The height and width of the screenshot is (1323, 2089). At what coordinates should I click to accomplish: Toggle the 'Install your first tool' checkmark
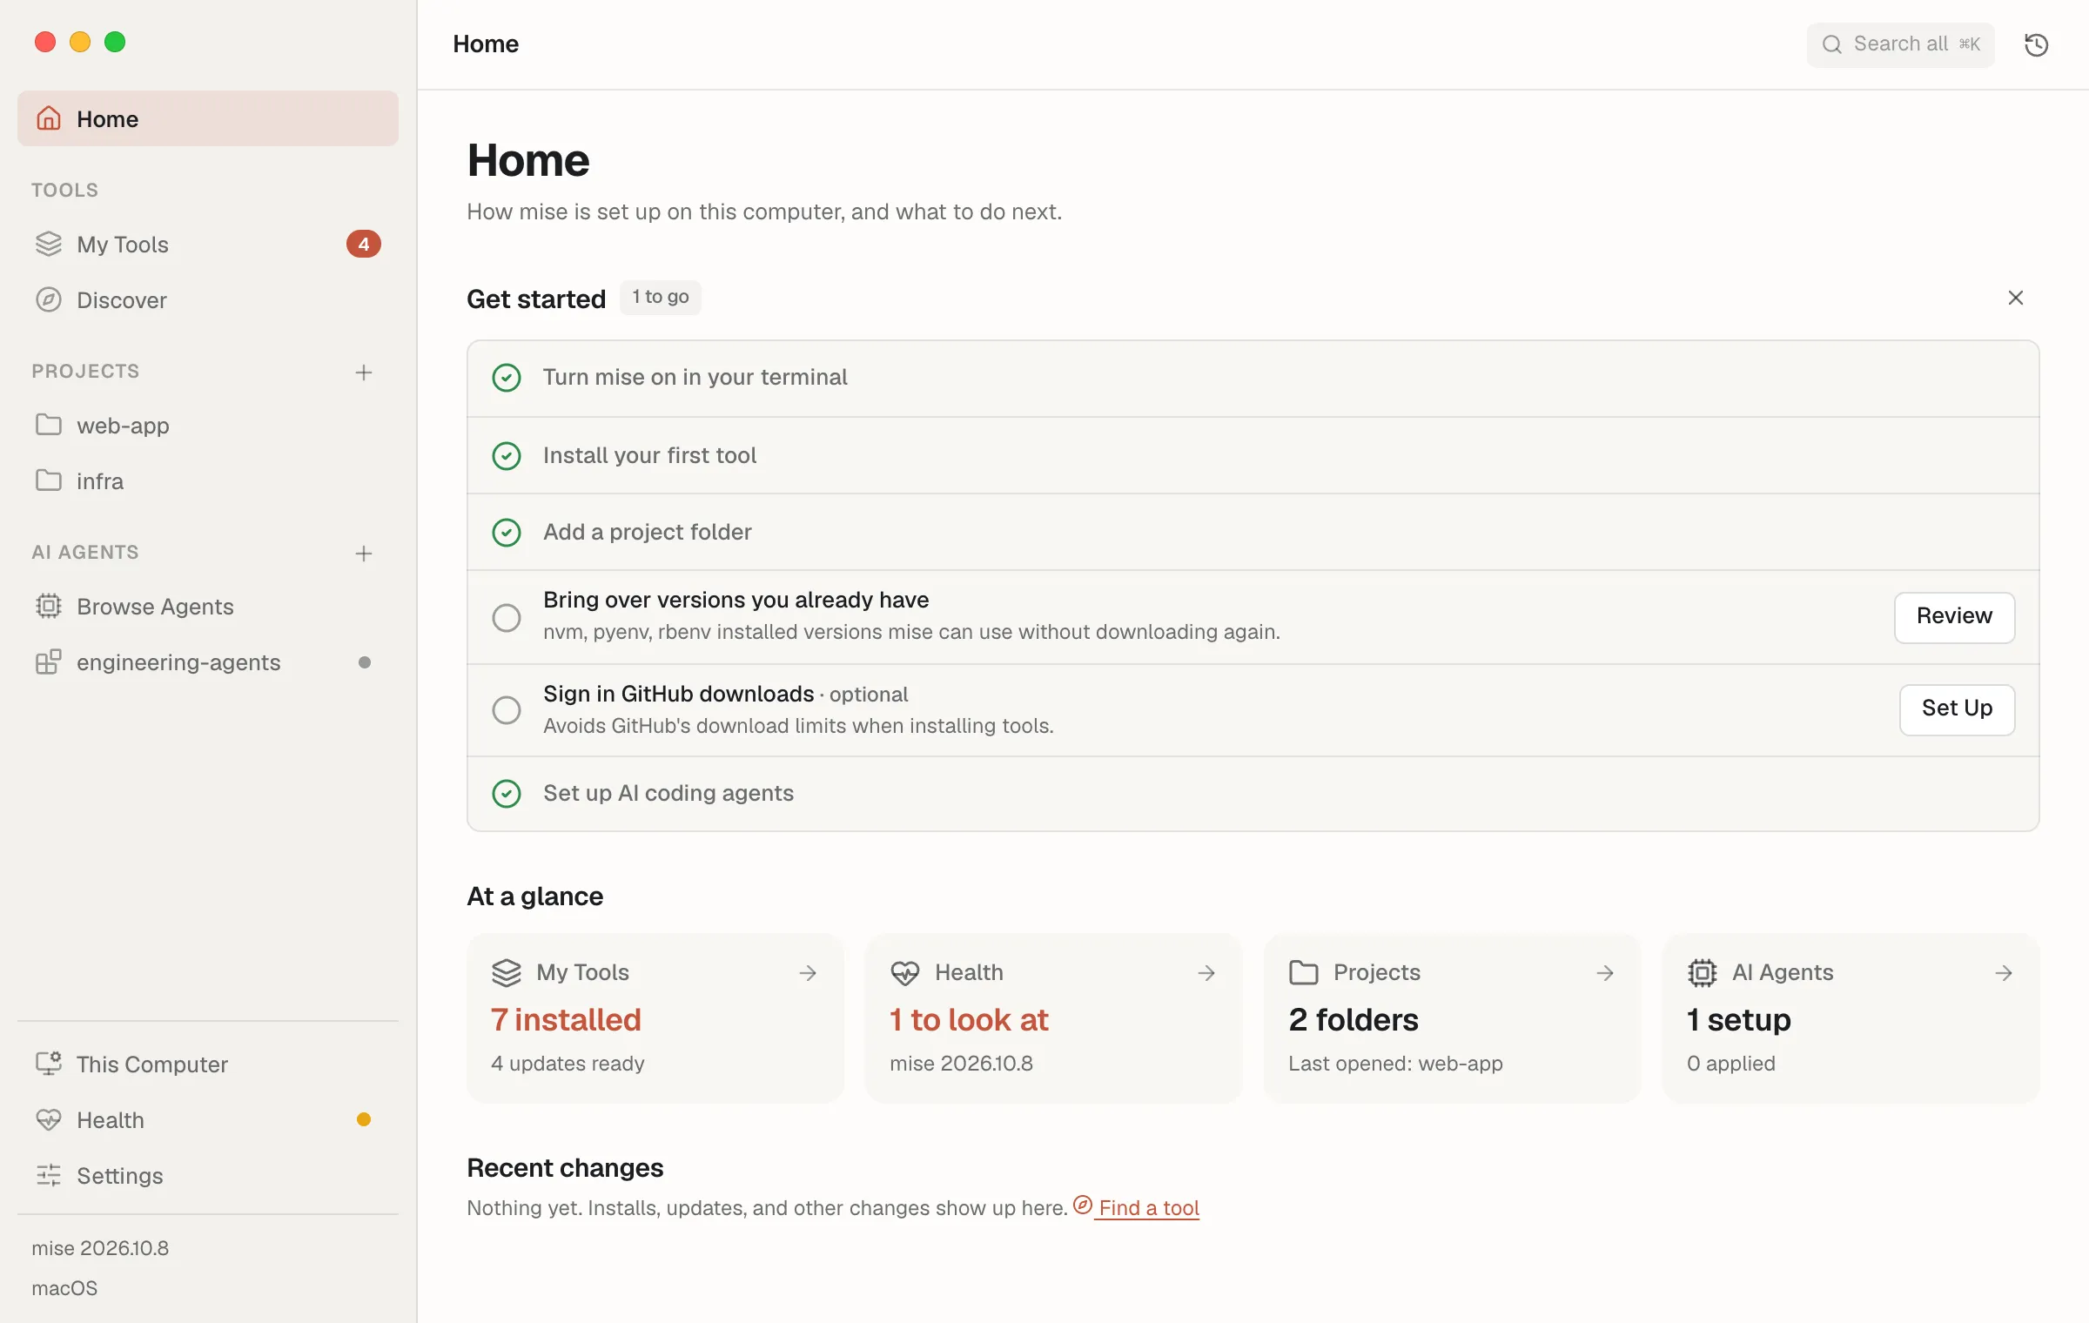point(507,456)
